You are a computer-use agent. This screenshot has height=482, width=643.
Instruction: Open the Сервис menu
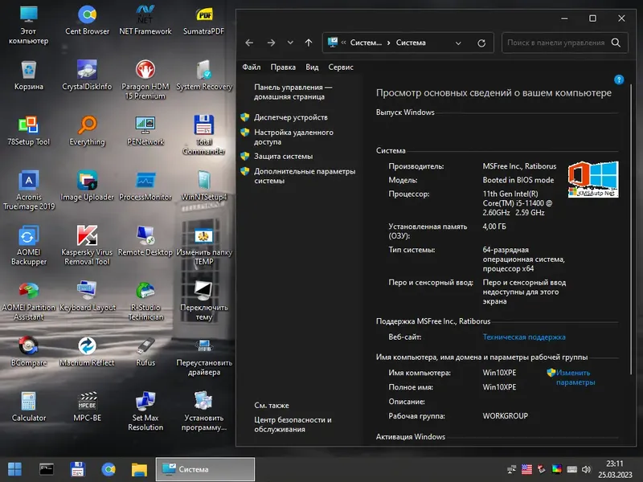click(341, 67)
